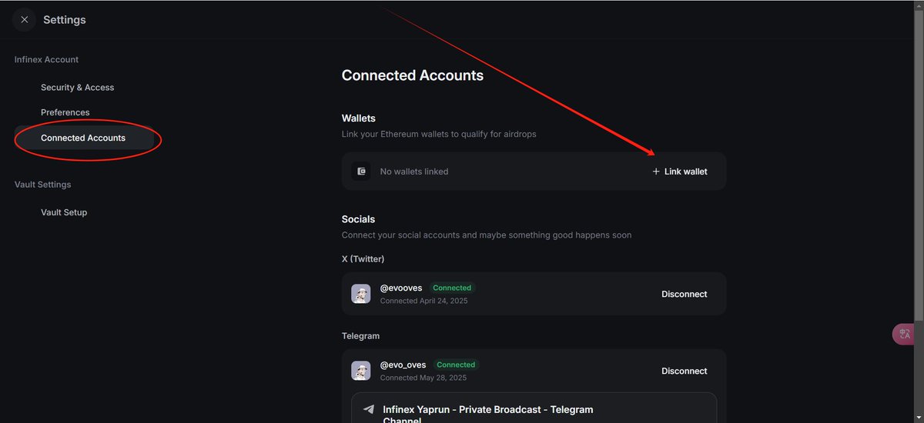Screen dimensions: 924x423
Task: Click the Connected badge next to @evo_oves
Action: coord(456,365)
